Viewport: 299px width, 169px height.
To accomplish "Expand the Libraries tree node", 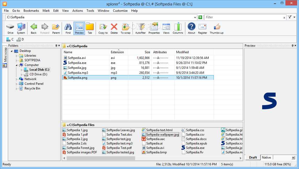I will click(16, 56).
